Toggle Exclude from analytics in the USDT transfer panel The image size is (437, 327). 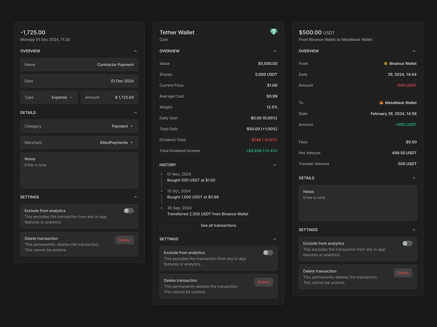tap(407, 243)
